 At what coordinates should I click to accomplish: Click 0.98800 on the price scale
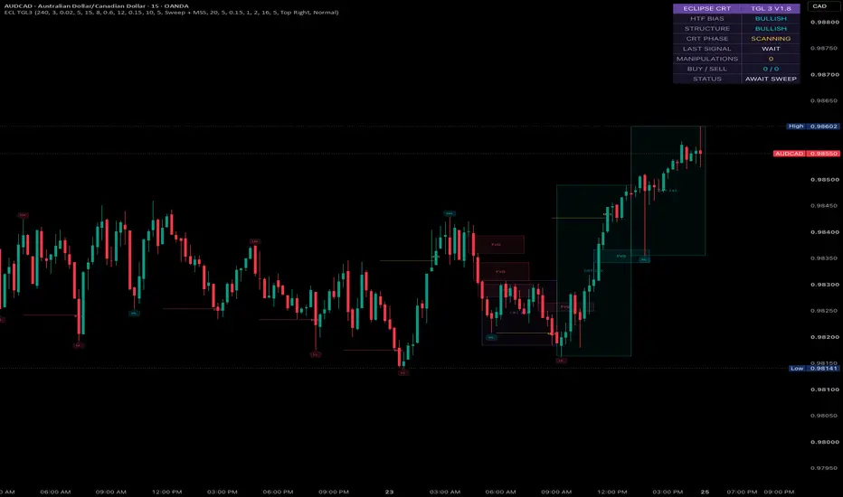point(824,23)
